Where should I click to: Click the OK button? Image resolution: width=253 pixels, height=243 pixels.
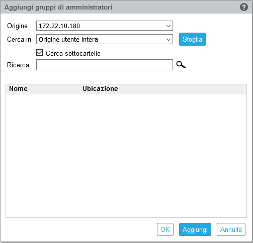click(x=165, y=229)
